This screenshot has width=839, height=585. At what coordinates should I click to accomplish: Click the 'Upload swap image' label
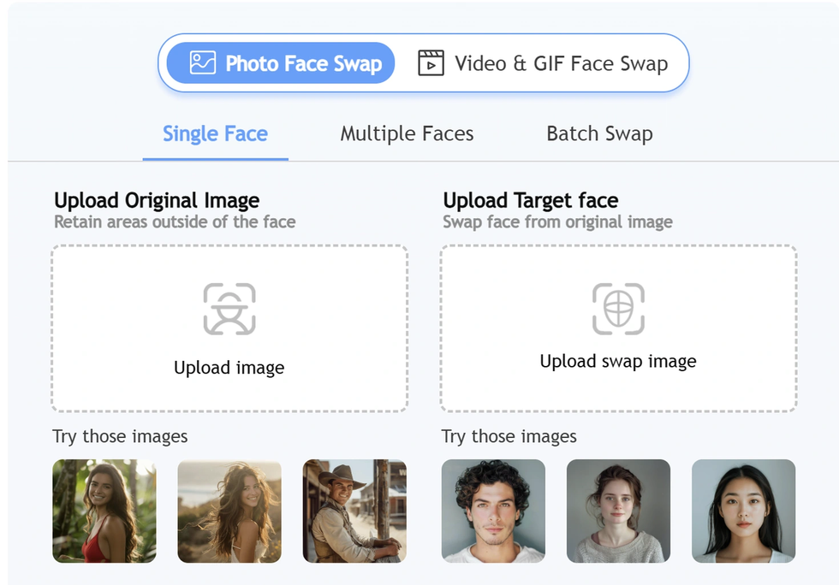[618, 362]
